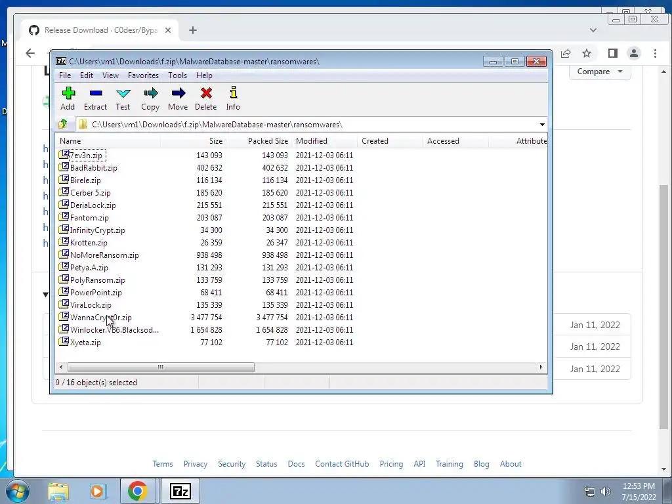Viewport: 672px width, 504px height.
Task: Open the File menu in 7-Zip
Action: pos(65,75)
